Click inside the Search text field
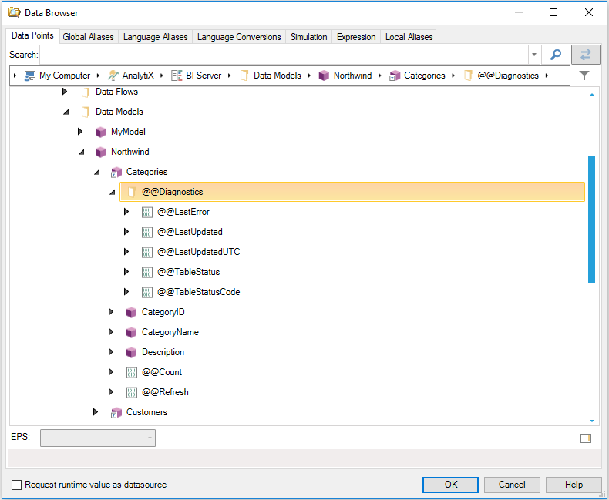The image size is (609, 500). (x=284, y=55)
